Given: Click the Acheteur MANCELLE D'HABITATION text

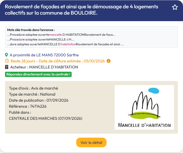Looking at the screenshot, I should coord(44,67).
